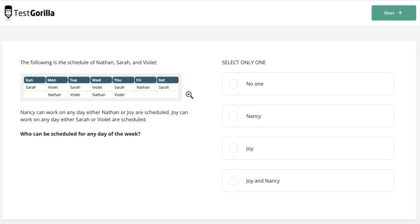Click the Next button
420x224 pixels.
click(x=393, y=13)
